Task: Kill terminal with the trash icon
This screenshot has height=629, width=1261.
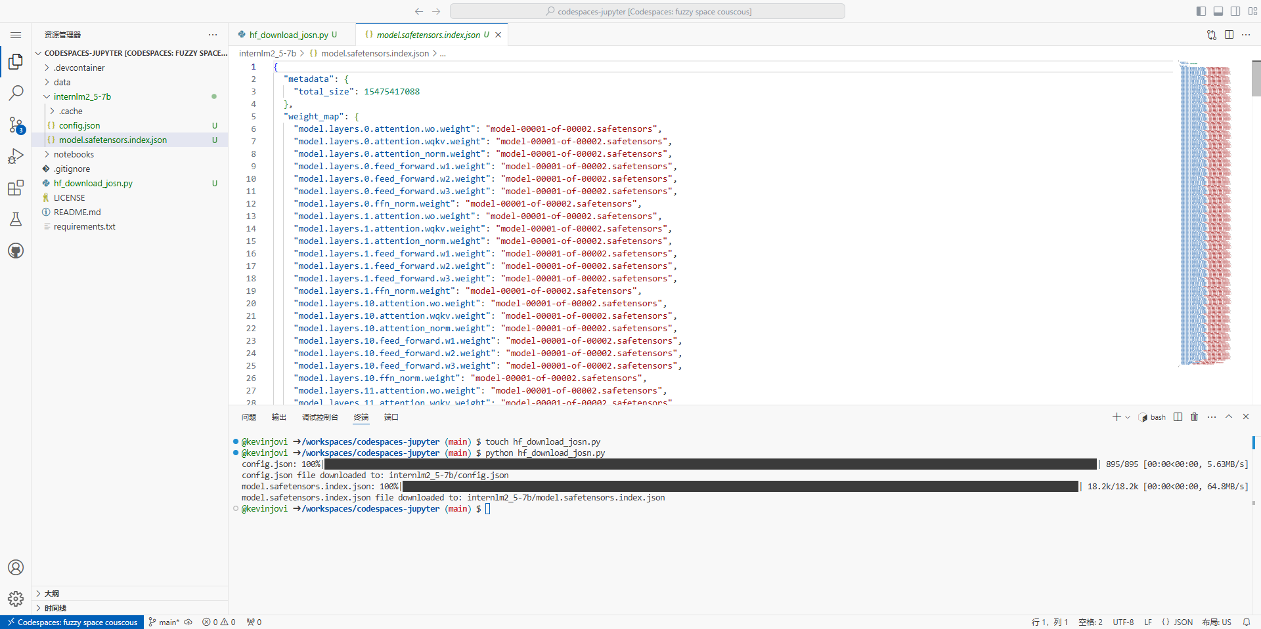Action: [x=1195, y=417]
